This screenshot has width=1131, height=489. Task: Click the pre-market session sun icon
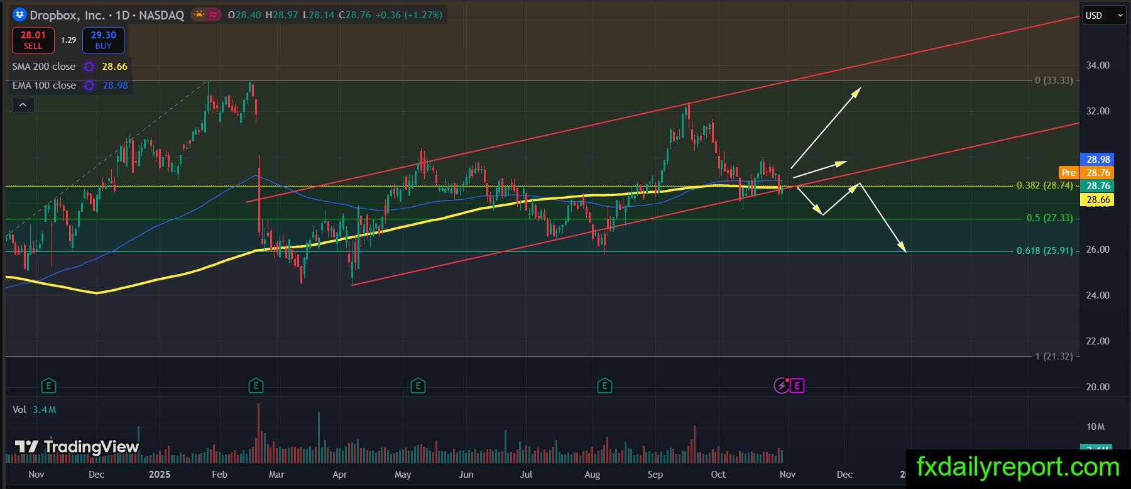pos(199,14)
